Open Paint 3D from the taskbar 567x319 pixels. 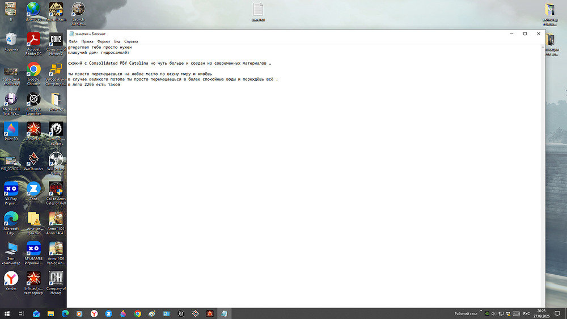tap(123, 313)
